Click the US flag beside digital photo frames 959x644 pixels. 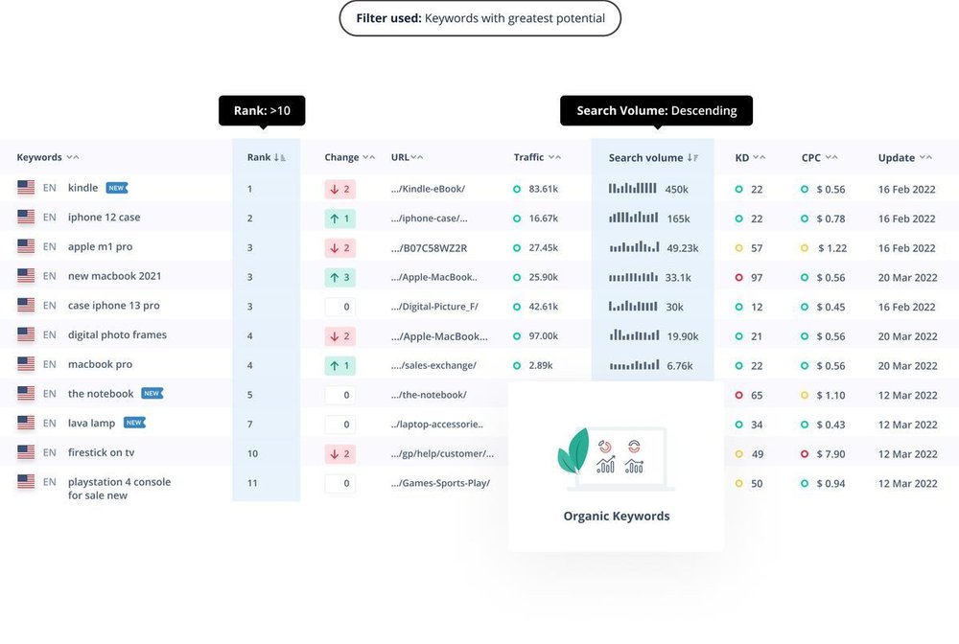point(26,334)
